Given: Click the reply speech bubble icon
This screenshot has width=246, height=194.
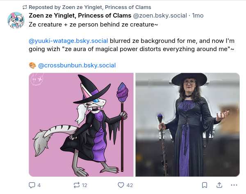Looking at the screenshot, I should [32, 185].
